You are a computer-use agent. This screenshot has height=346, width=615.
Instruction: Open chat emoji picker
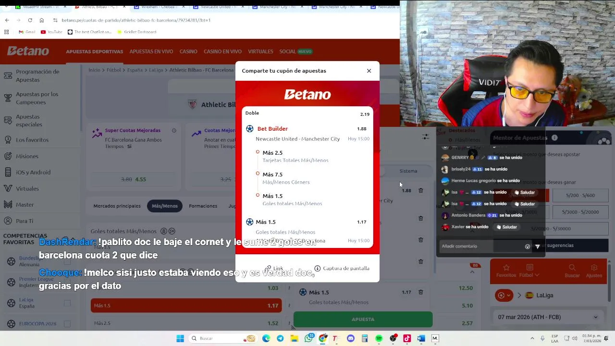click(x=528, y=247)
